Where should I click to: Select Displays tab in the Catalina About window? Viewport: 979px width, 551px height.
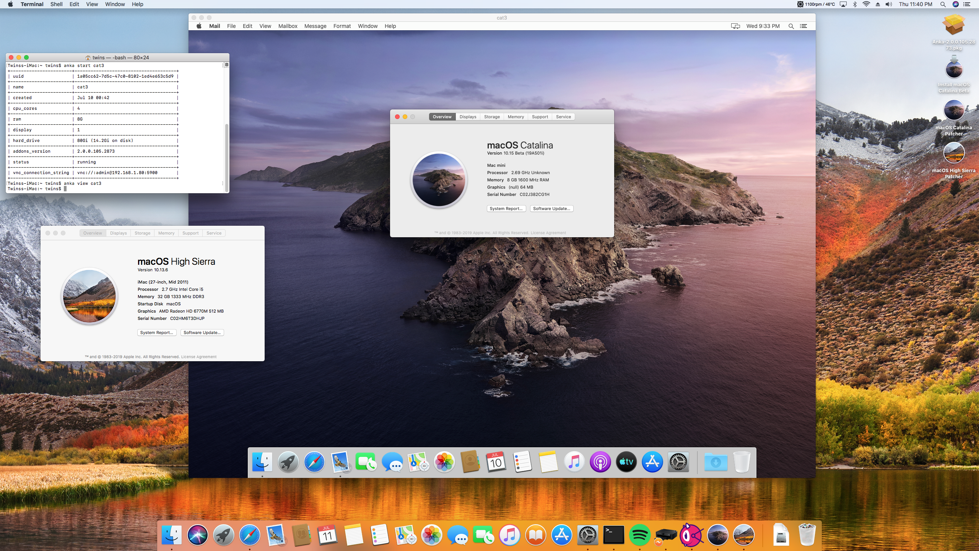point(468,117)
